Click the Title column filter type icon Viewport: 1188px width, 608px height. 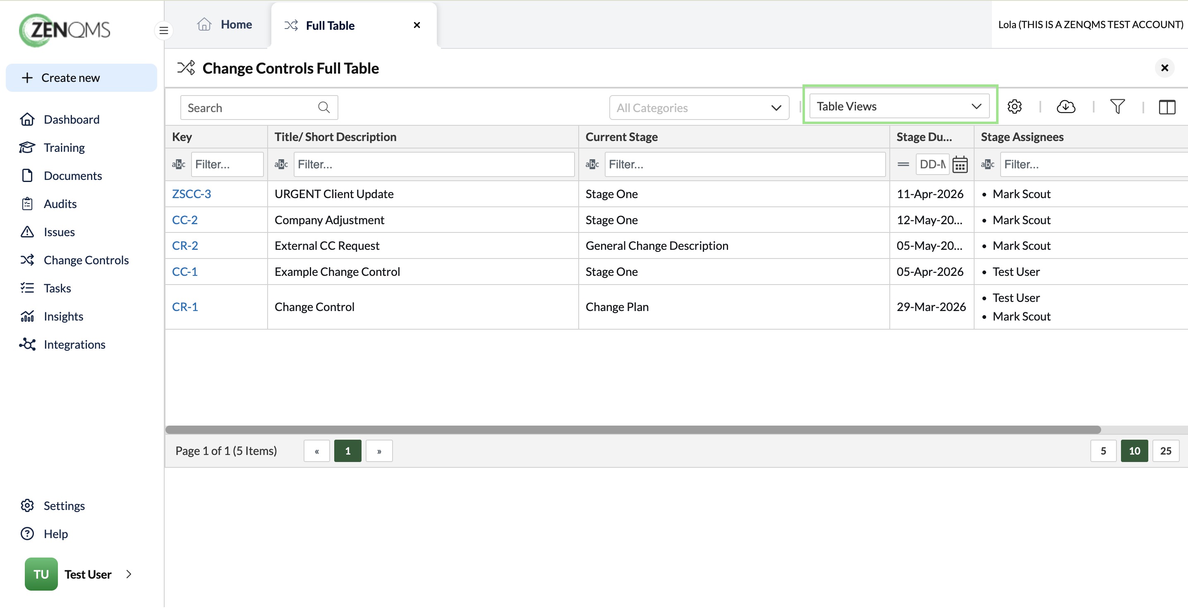click(x=281, y=164)
